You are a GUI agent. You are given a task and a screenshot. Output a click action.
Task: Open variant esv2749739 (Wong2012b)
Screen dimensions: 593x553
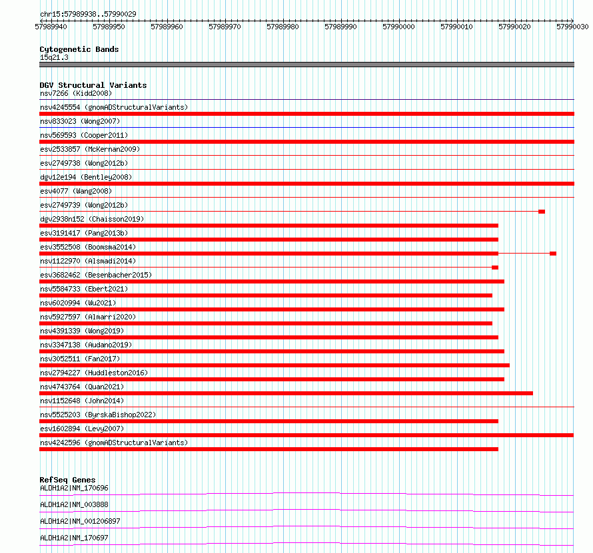(84, 205)
